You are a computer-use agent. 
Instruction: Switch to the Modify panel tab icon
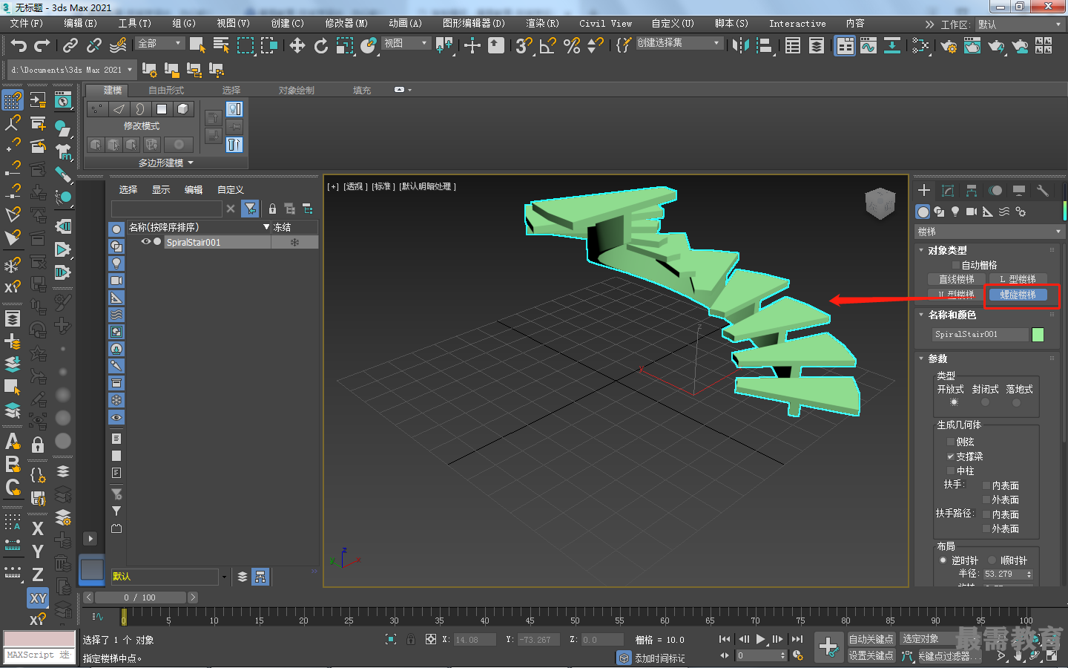pos(947,191)
